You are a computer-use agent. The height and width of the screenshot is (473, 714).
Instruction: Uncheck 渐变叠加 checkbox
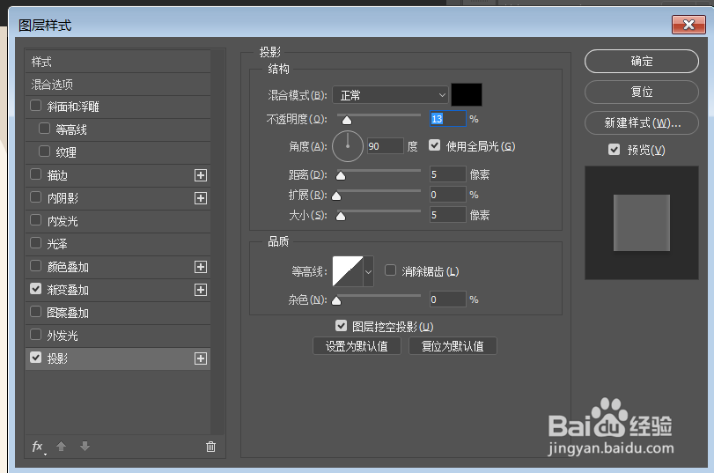coord(35,289)
